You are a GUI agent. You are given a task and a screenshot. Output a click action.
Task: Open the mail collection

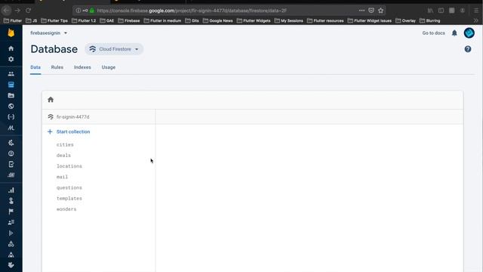pos(62,177)
